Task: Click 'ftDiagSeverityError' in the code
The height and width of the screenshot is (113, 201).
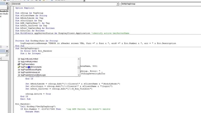Action: (93, 74)
